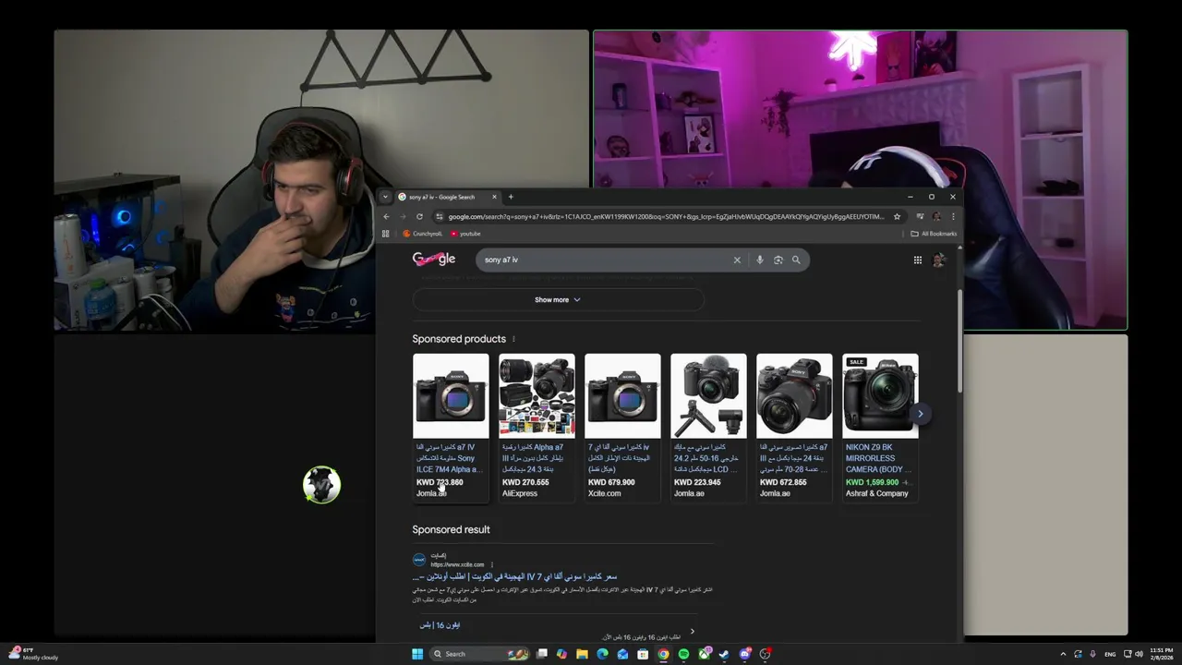This screenshot has height=665, width=1182.
Task: Open the Crunchyroll bookmark
Action: pyautogui.click(x=422, y=234)
